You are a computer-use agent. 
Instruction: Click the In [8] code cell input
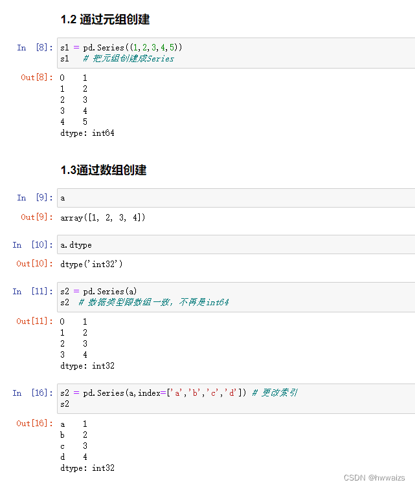[236, 53]
